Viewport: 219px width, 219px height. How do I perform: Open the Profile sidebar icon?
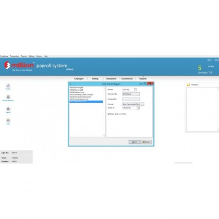[x=8, y=86]
